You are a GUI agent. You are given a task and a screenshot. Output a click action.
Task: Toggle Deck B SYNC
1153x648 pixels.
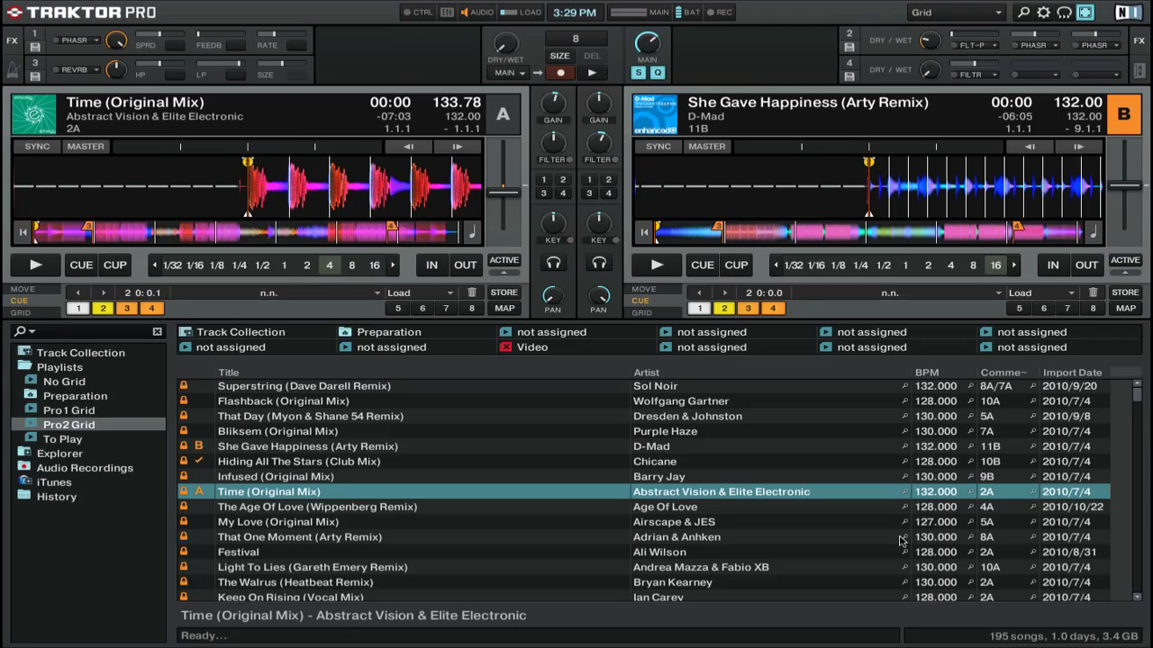coord(658,147)
